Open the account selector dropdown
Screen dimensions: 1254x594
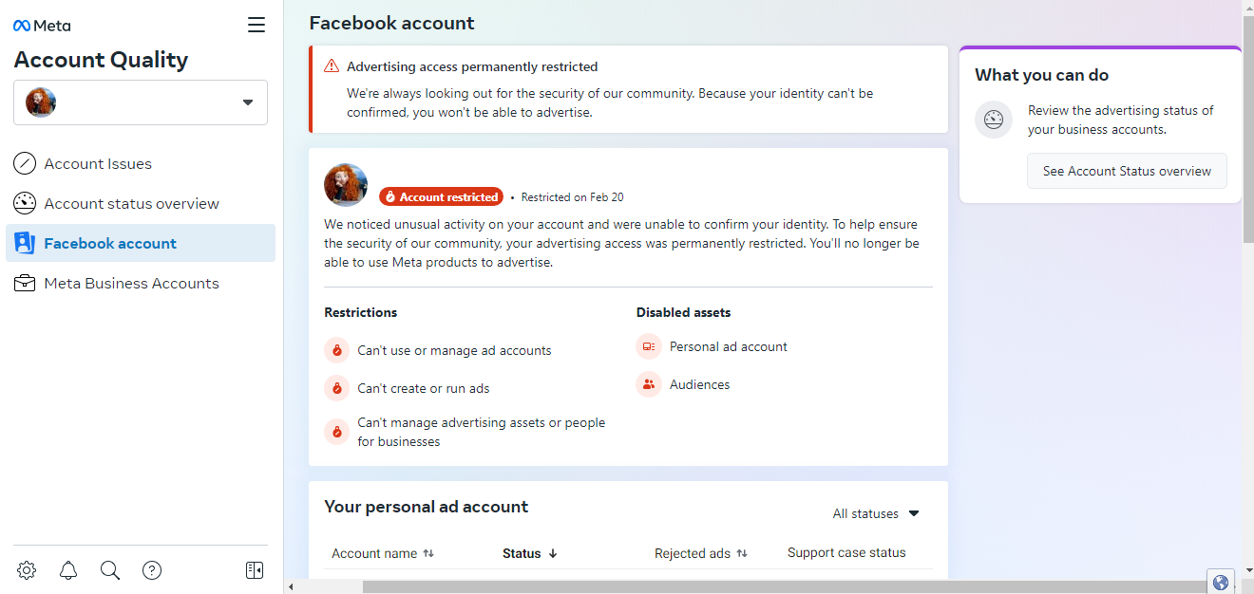141,102
